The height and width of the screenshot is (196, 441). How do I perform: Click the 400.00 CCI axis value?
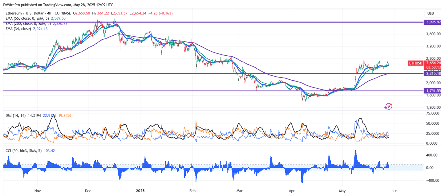(x=432, y=155)
